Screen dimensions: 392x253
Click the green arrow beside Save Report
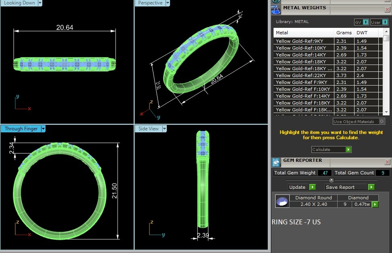coord(371,187)
